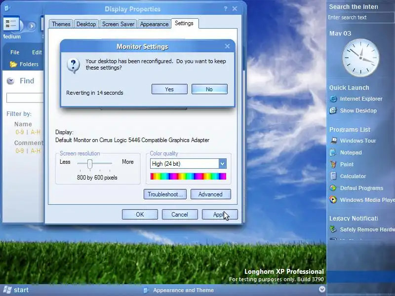Filter Comment by 0-9
The width and height of the screenshot is (395, 296).
(x=20, y=151)
